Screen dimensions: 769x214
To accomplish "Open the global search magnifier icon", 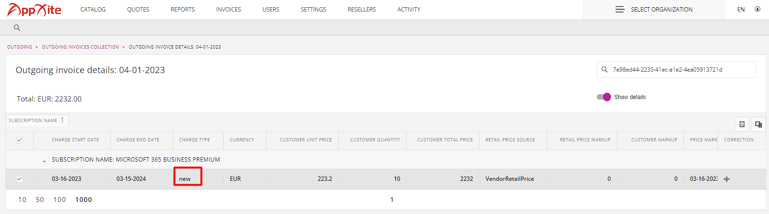I will tap(17, 27).
